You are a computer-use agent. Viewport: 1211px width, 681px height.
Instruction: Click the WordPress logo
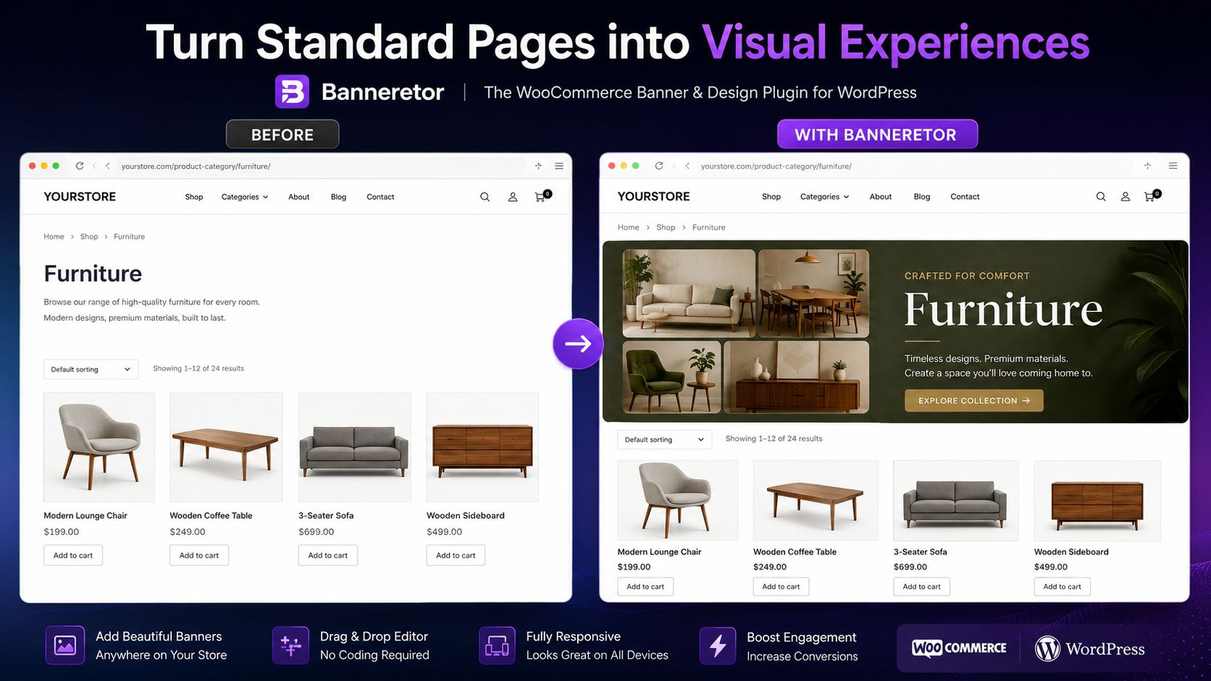coord(1090,648)
